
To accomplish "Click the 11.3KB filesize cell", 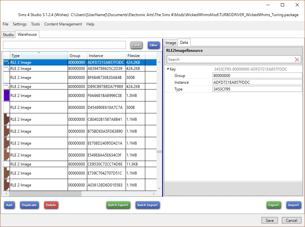I will pos(135,164).
